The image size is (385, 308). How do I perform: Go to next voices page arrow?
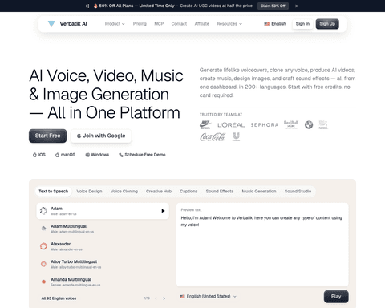(164, 298)
